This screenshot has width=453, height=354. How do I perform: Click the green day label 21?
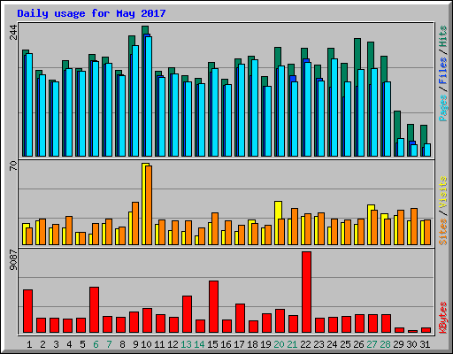point(292,344)
